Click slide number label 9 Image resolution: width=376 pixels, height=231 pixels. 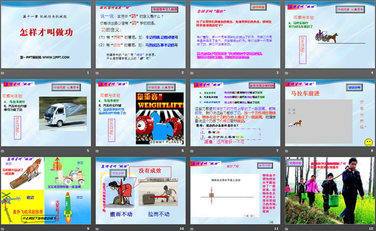coord(88,229)
